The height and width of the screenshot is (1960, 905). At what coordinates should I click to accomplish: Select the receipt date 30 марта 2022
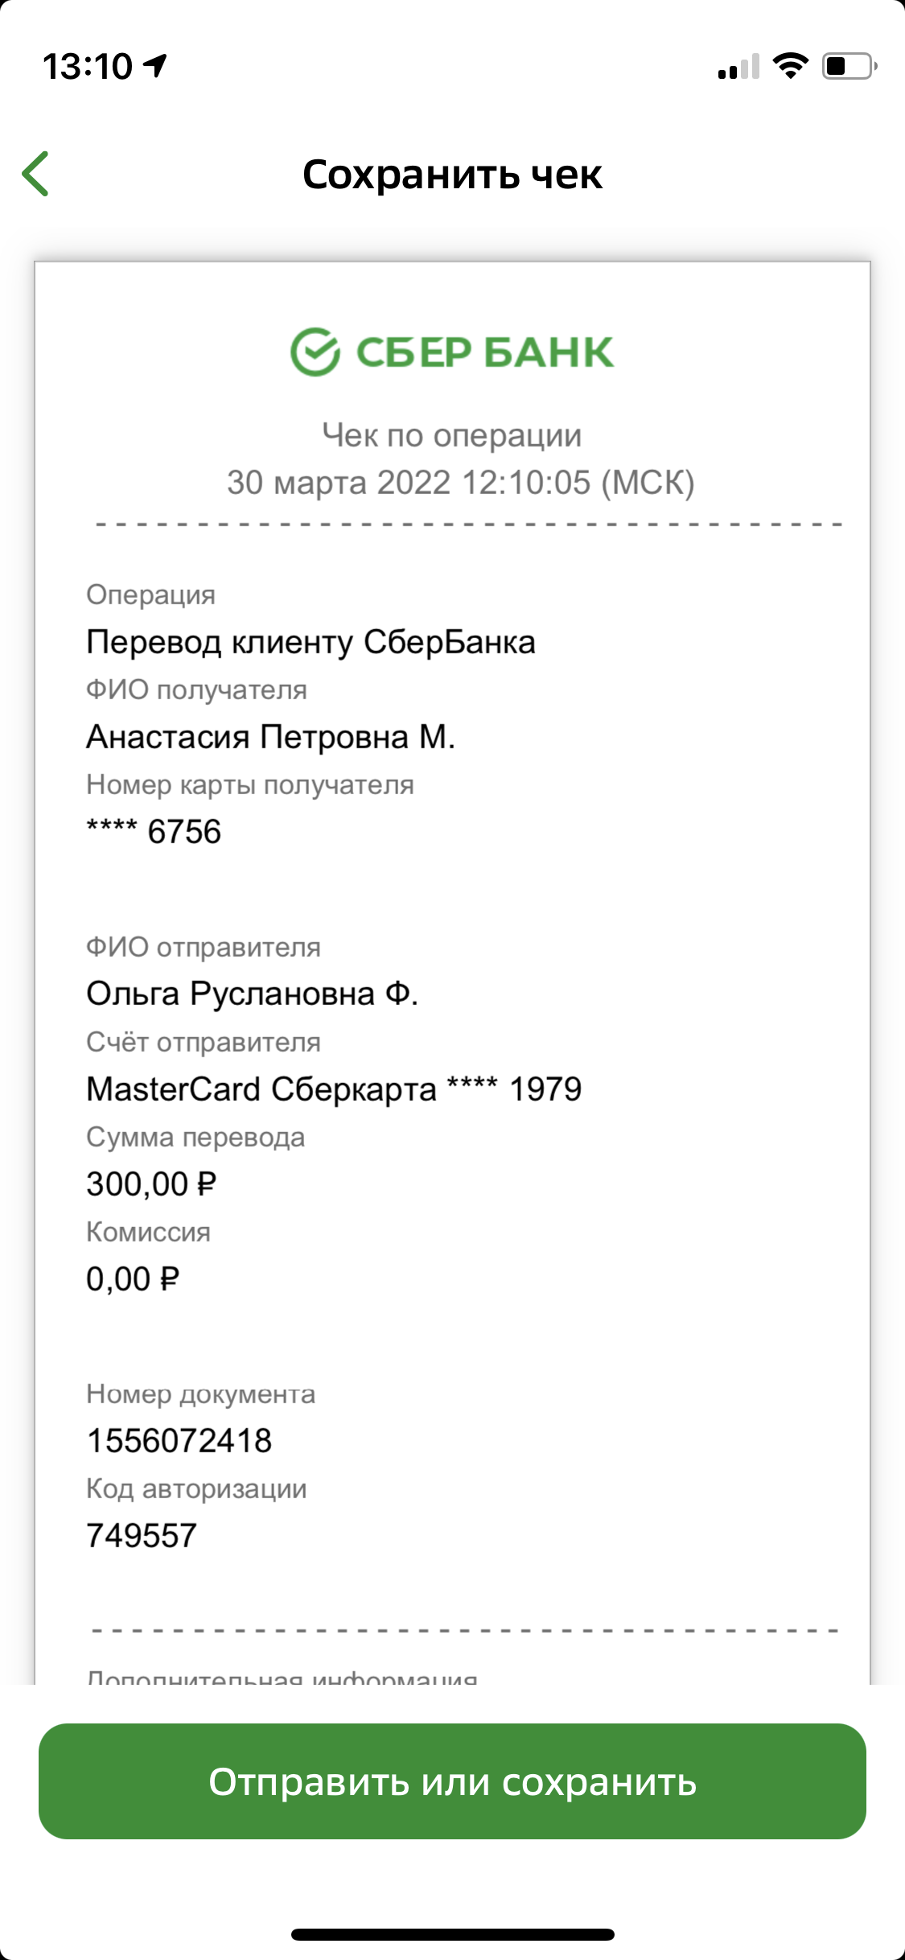coord(339,483)
